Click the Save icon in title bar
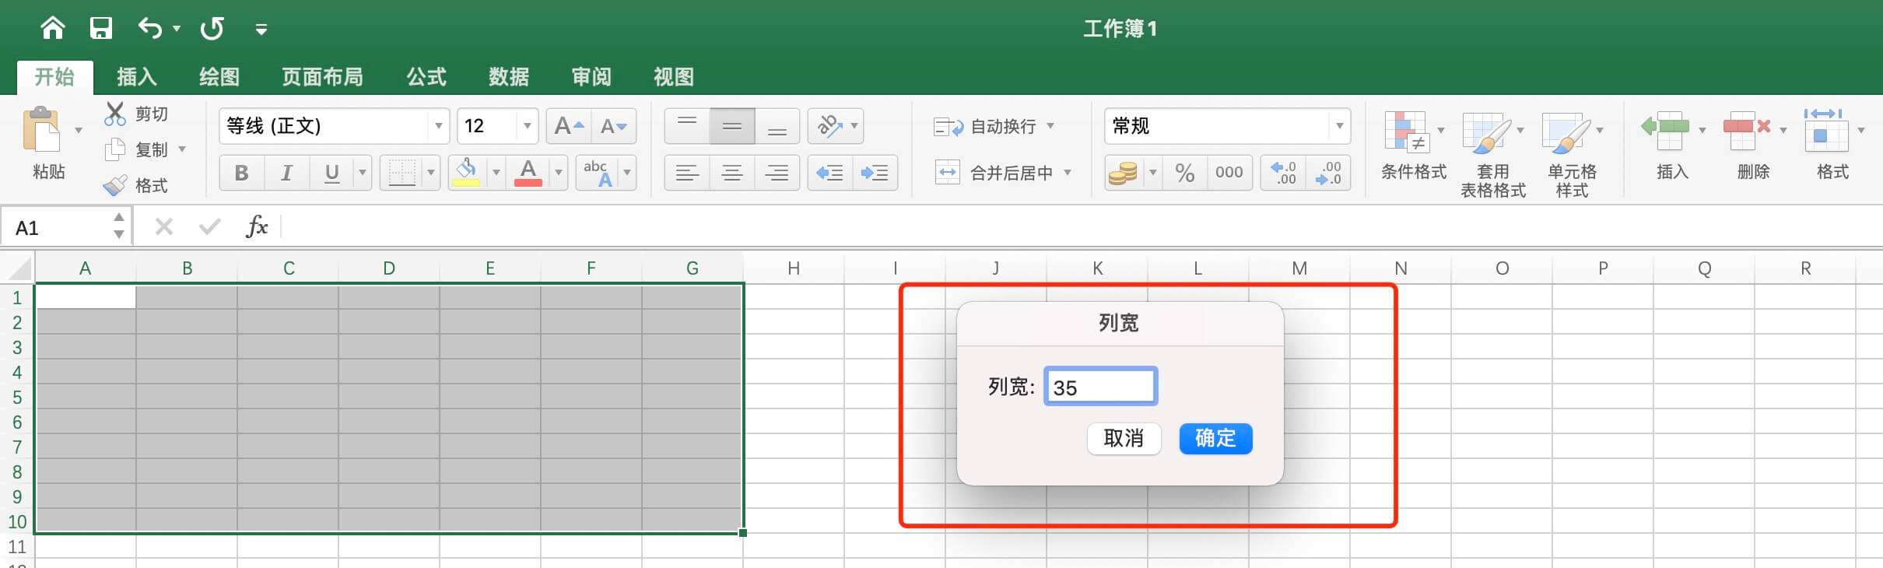 101,29
